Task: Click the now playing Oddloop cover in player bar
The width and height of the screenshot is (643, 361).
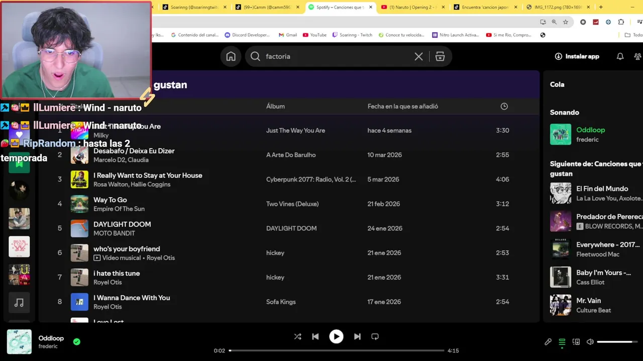Action: 19,342
